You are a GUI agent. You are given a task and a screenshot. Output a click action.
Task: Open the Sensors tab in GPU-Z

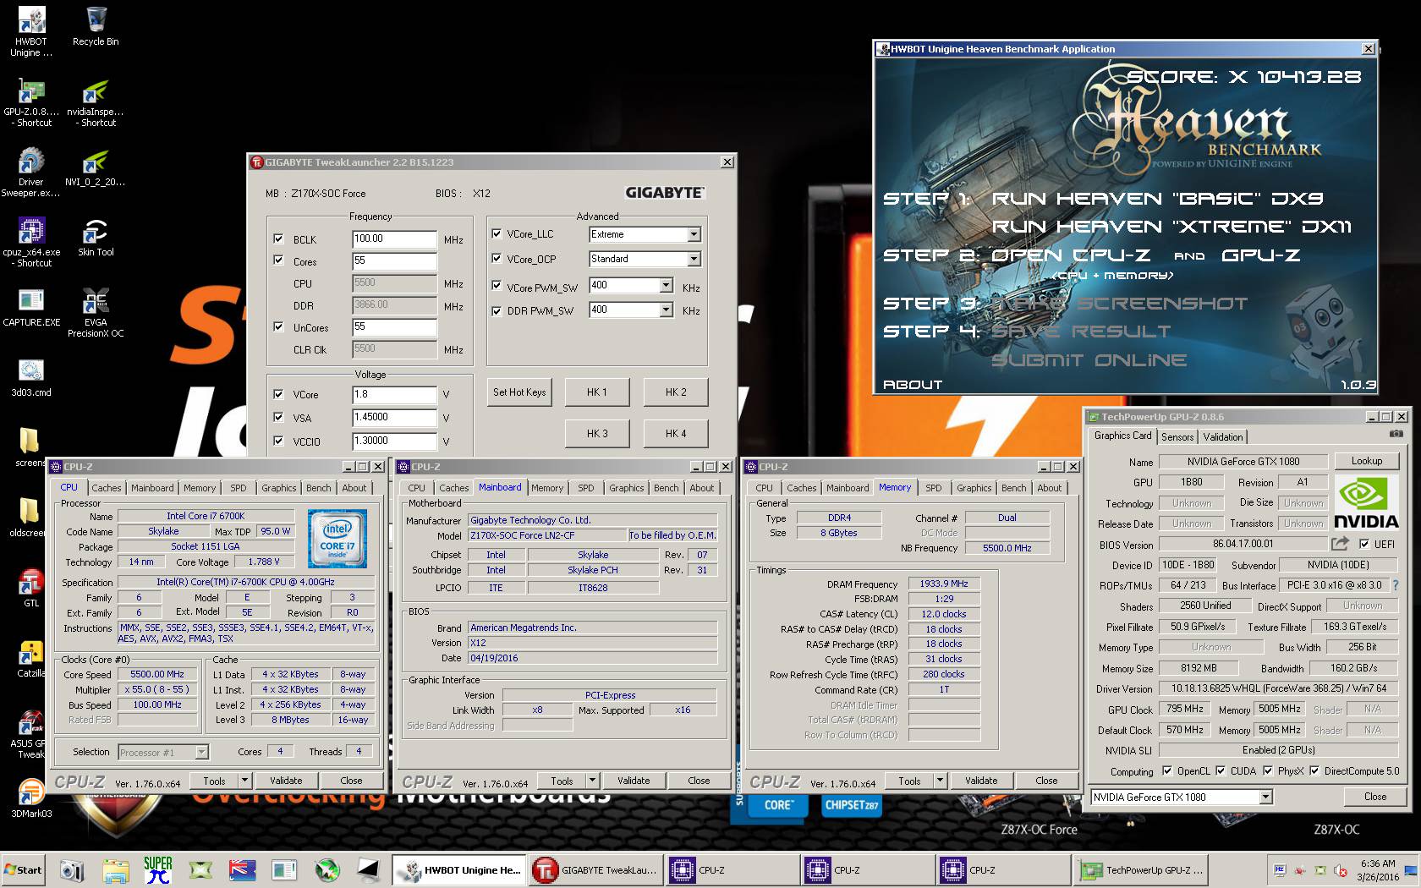[x=1177, y=437]
